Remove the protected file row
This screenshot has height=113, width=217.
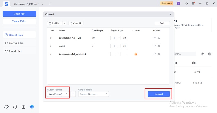click(159, 54)
